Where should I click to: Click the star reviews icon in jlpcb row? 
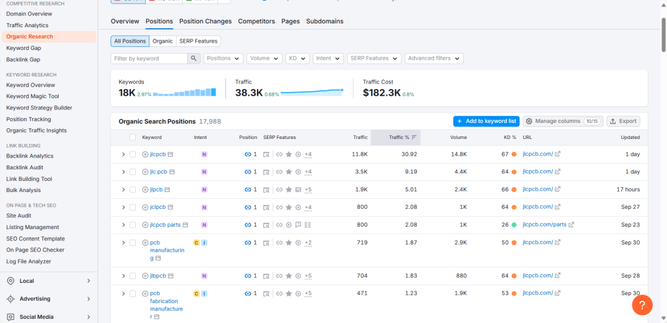(288, 190)
